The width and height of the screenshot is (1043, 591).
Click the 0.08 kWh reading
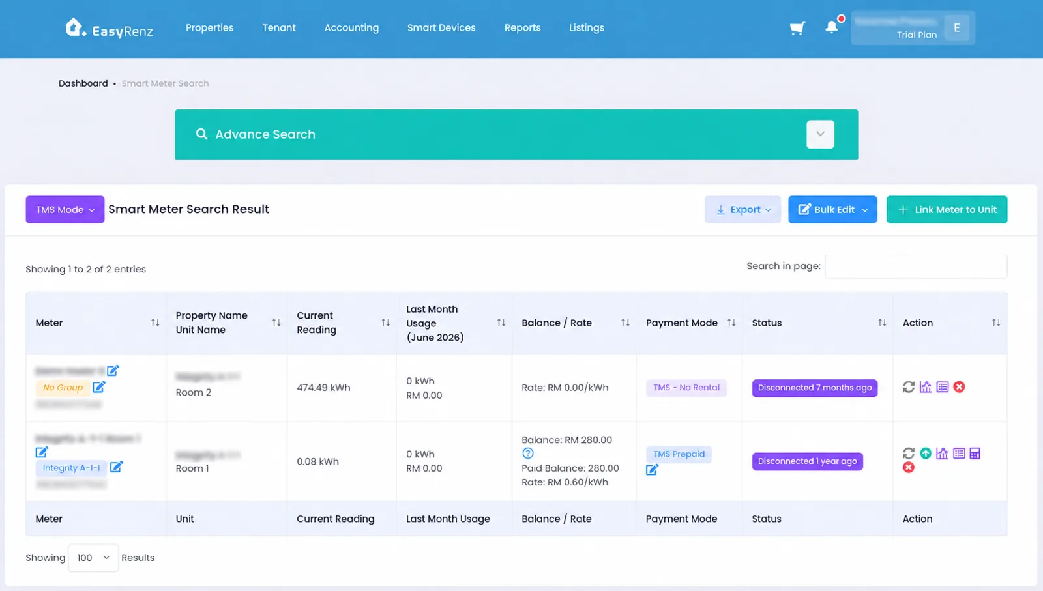click(x=317, y=461)
